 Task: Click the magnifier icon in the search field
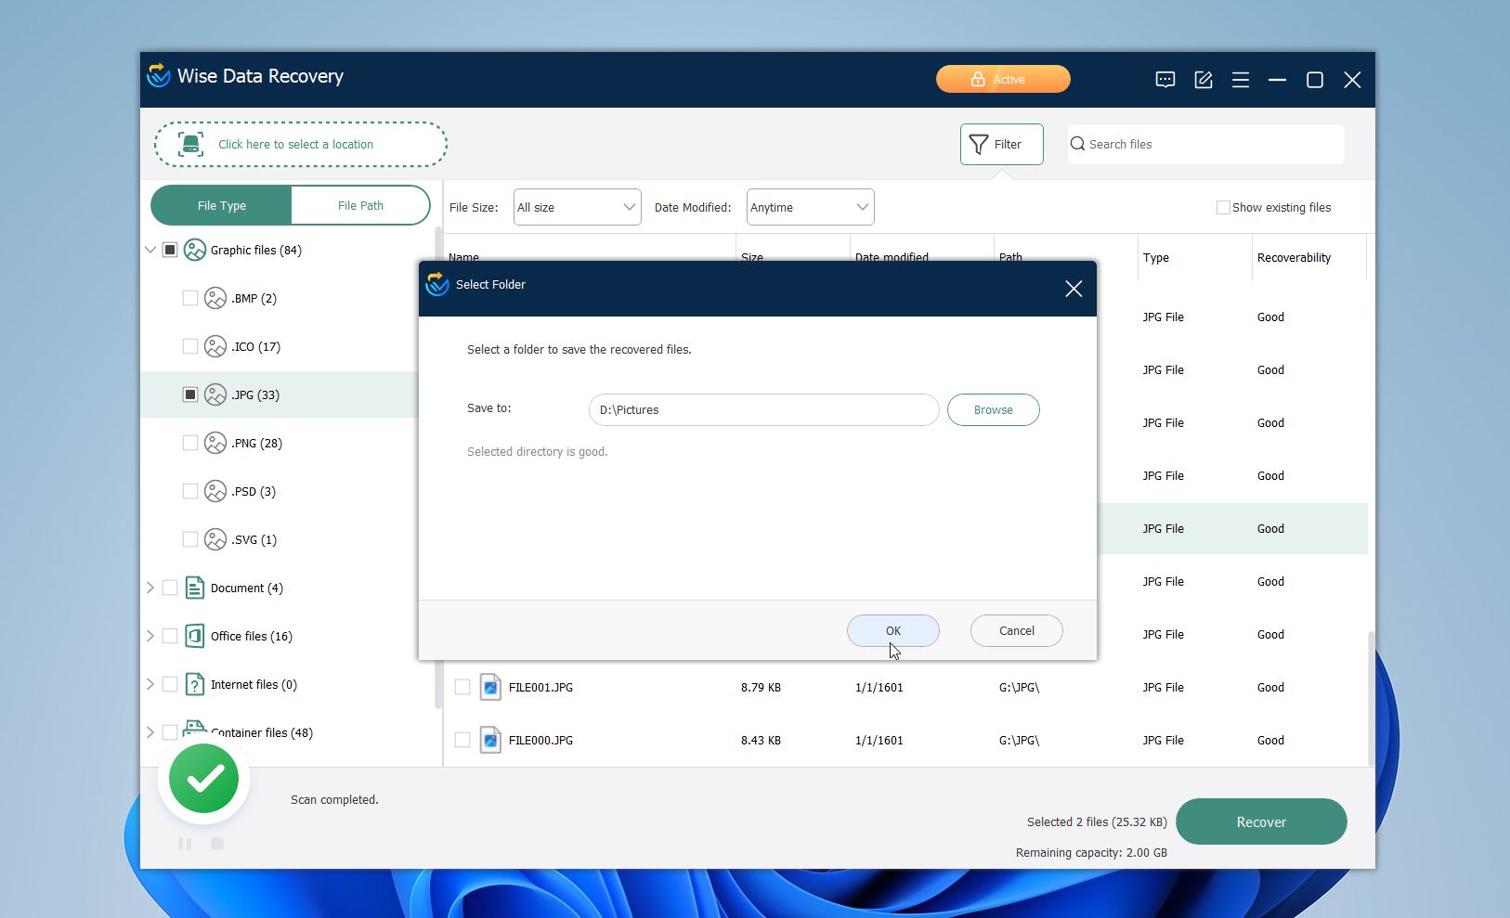pyautogui.click(x=1077, y=144)
